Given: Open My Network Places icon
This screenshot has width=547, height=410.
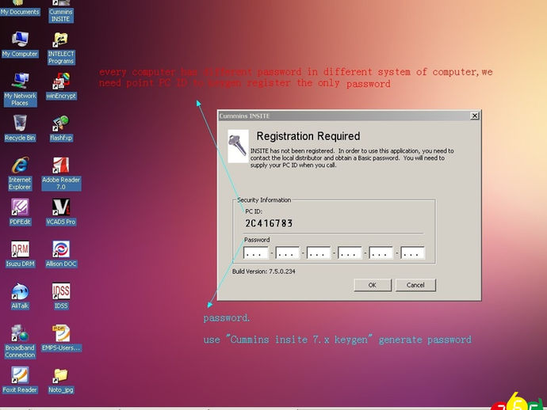Looking at the screenshot, I should (x=21, y=89).
